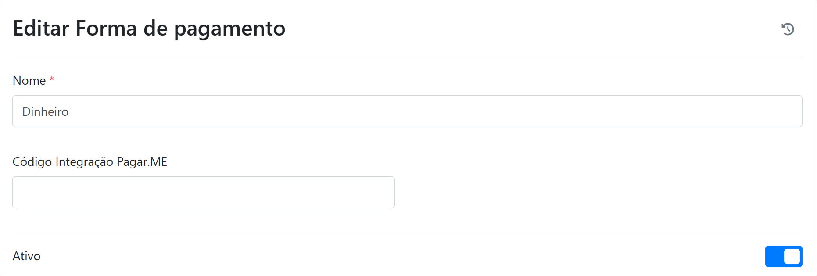Turn off the blue active switch
This screenshot has width=817, height=276.
click(x=784, y=256)
